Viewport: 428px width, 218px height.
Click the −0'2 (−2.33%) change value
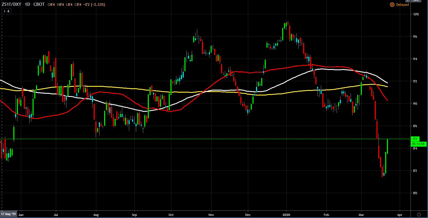pyautogui.click(x=94, y=5)
